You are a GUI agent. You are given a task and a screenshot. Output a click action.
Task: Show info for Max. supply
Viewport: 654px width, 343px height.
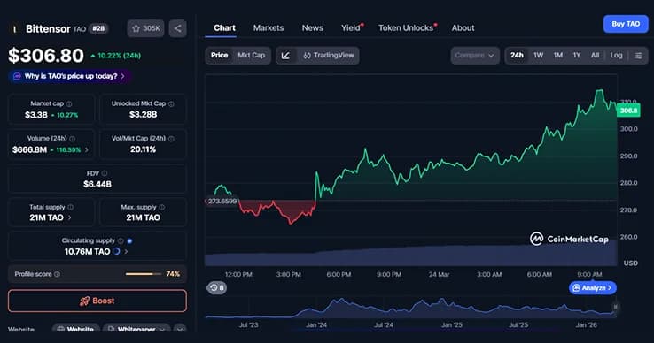[x=162, y=207]
